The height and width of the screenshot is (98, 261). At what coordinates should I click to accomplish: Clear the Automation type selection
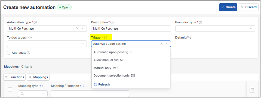(77, 29)
